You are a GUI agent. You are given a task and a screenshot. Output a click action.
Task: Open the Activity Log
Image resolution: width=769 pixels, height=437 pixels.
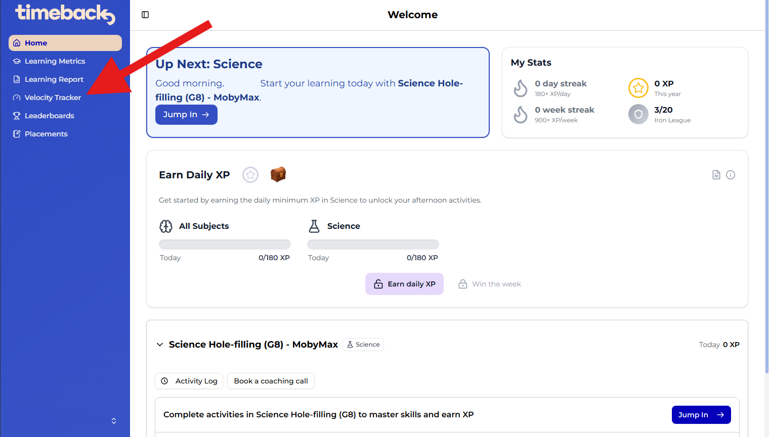(x=189, y=381)
